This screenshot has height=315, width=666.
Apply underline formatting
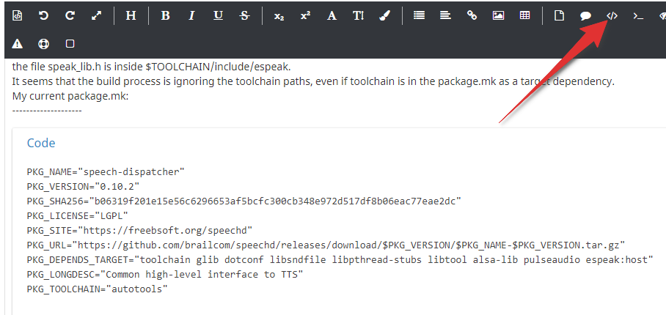pos(218,15)
